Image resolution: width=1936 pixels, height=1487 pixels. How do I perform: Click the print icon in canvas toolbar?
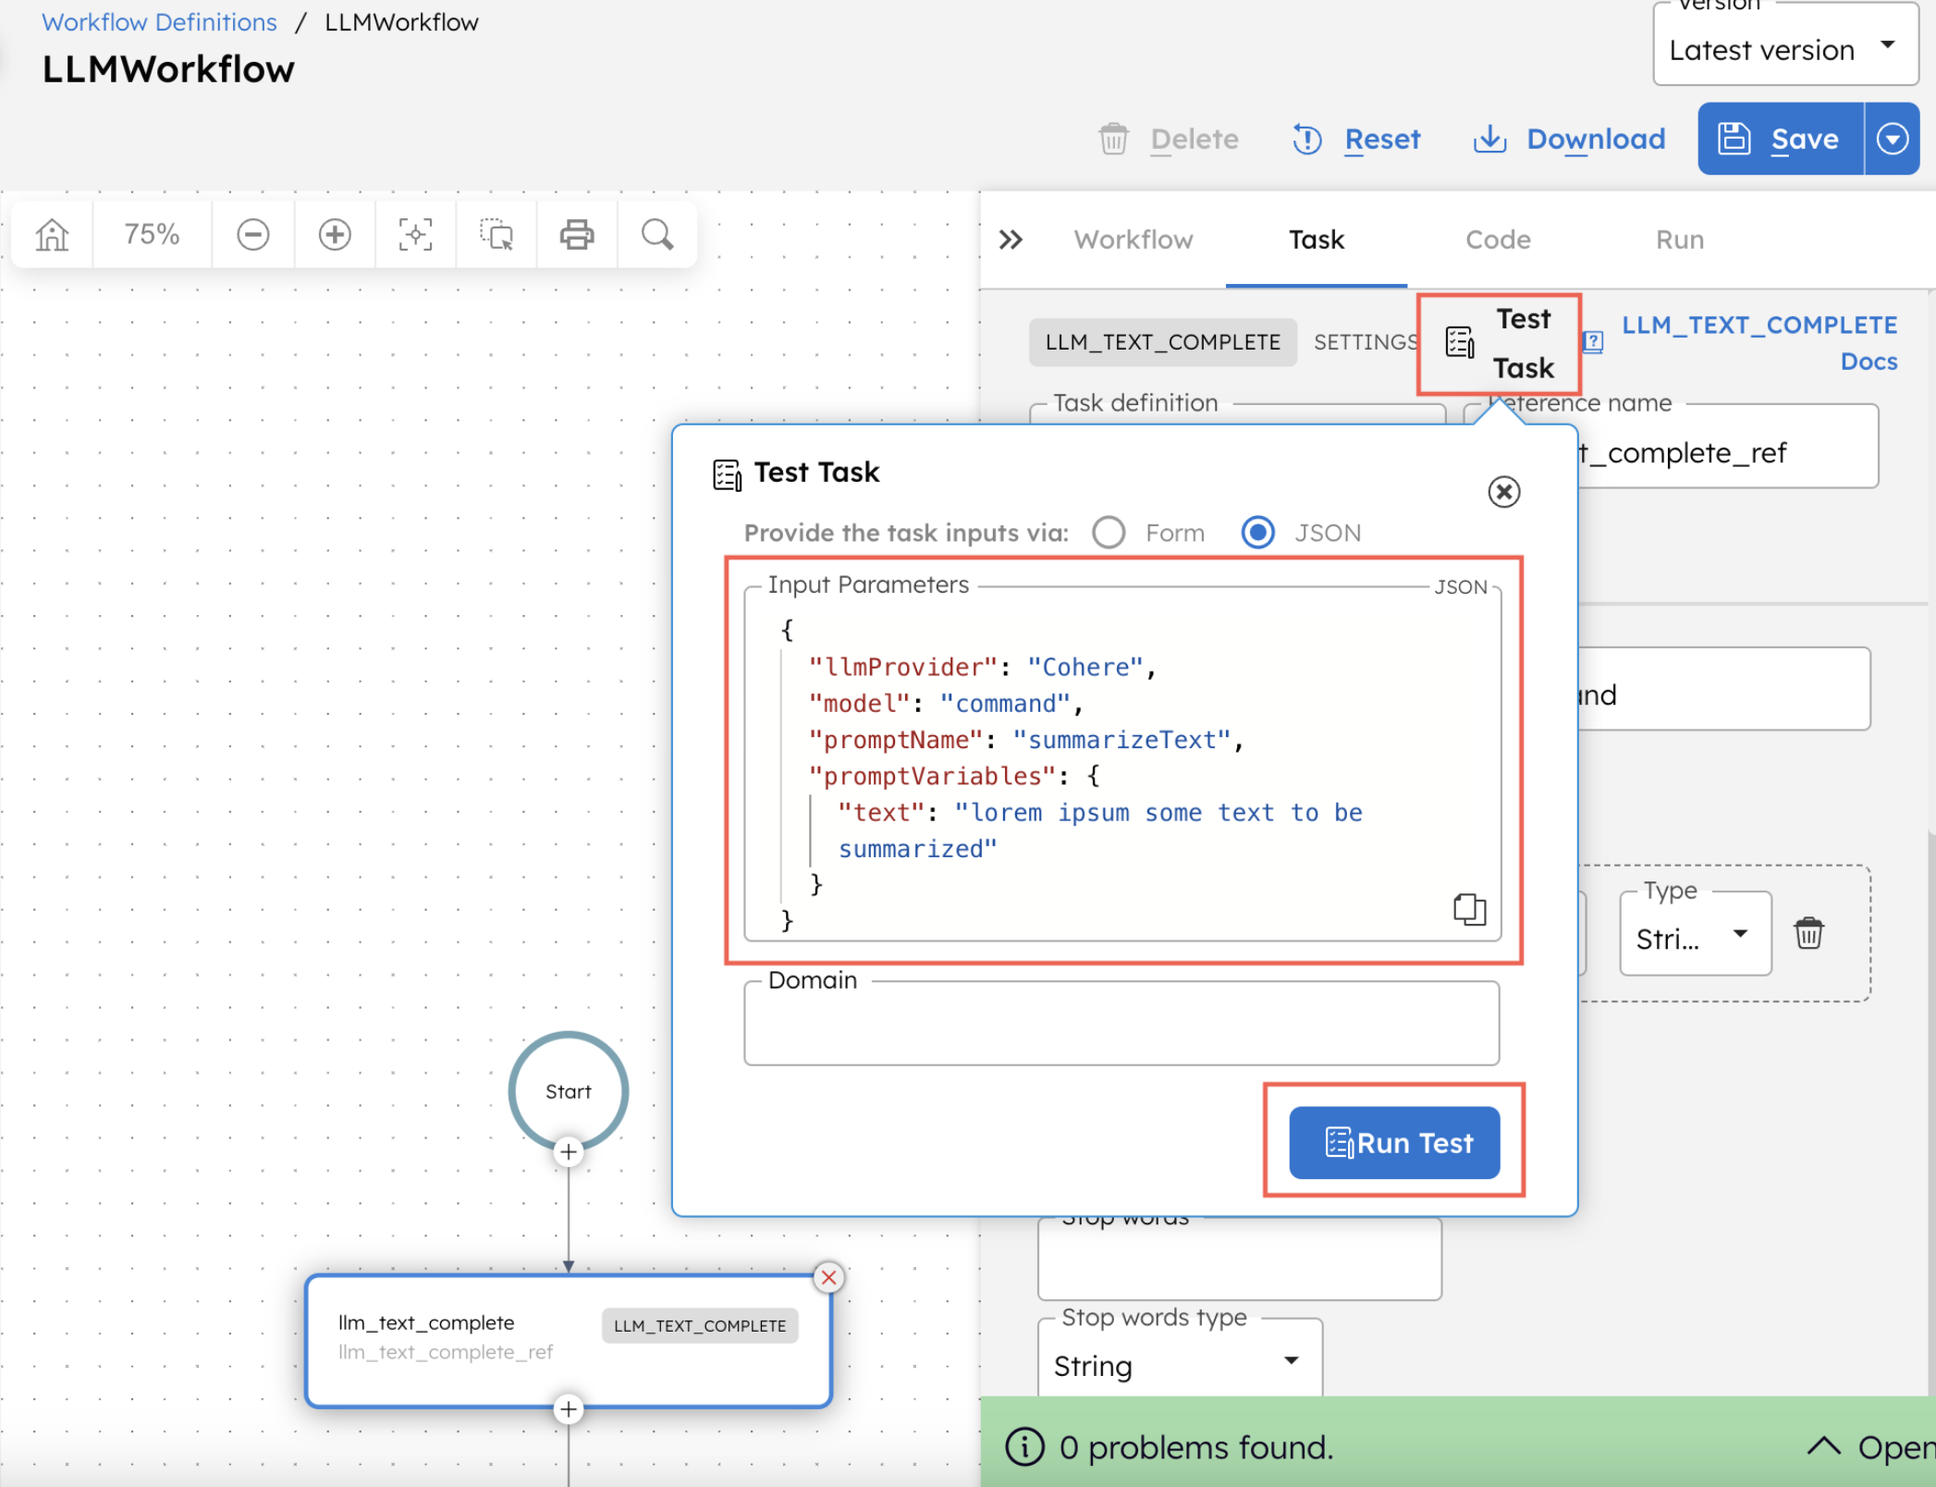[x=576, y=235]
